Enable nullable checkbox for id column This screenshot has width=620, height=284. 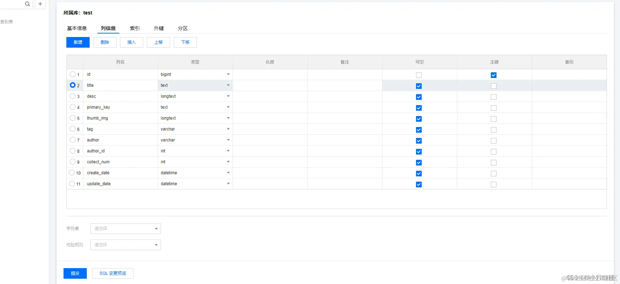[x=419, y=75]
